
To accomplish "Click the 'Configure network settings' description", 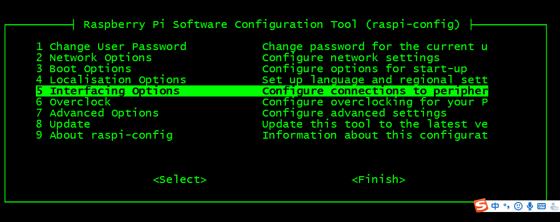I will click(351, 57).
